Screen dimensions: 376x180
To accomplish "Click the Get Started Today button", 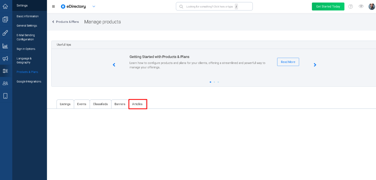I will point(328,6).
